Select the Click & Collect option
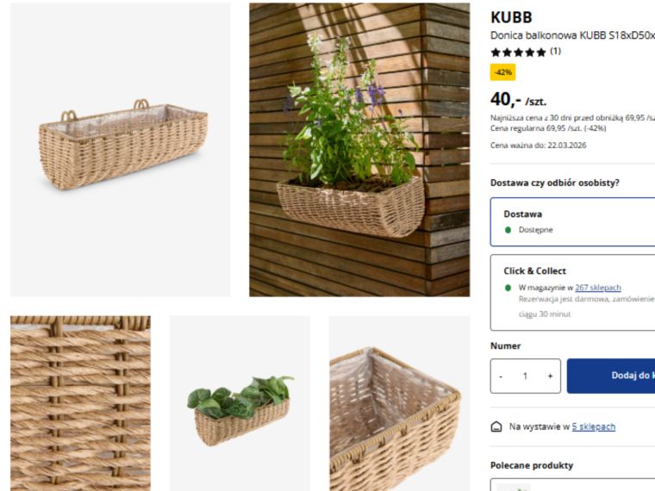Image resolution: width=655 pixels, height=491 pixels. pos(573,293)
